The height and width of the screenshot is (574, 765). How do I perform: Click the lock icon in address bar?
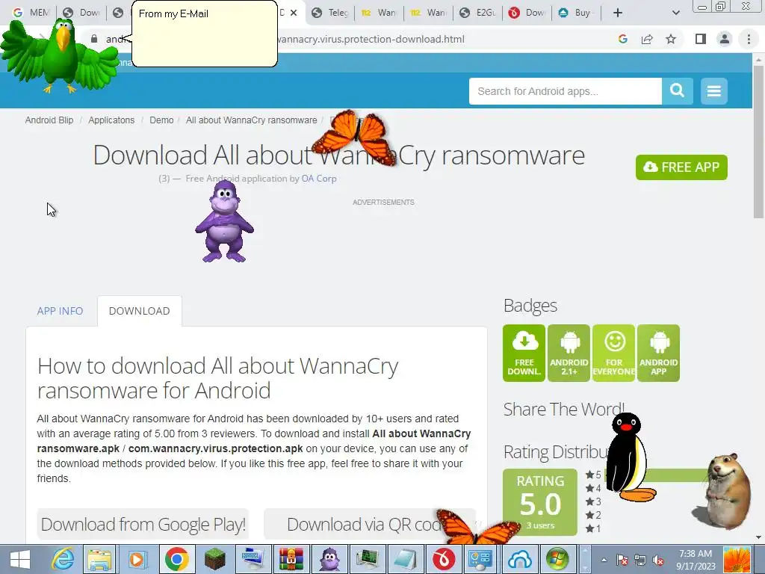point(94,39)
